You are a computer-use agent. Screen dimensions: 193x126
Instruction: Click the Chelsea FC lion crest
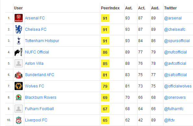coord(18,29)
